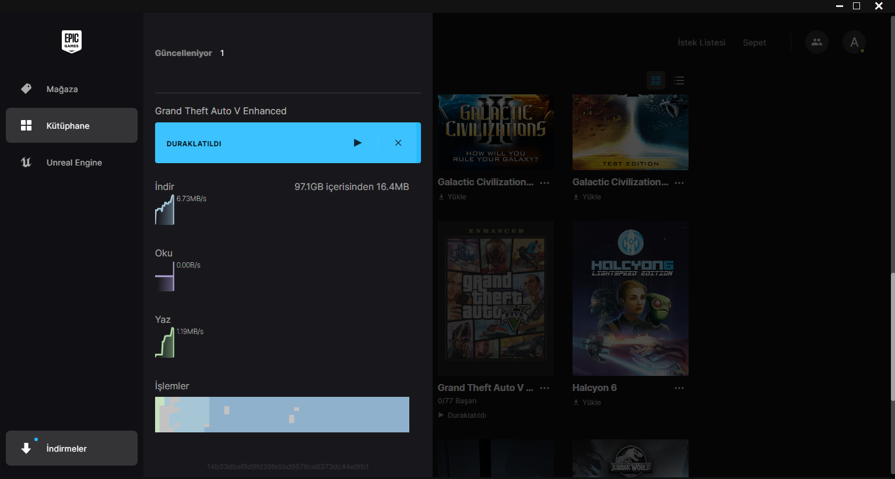Click the Güncelleniyor heading

pyautogui.click(x=184, y=53)
